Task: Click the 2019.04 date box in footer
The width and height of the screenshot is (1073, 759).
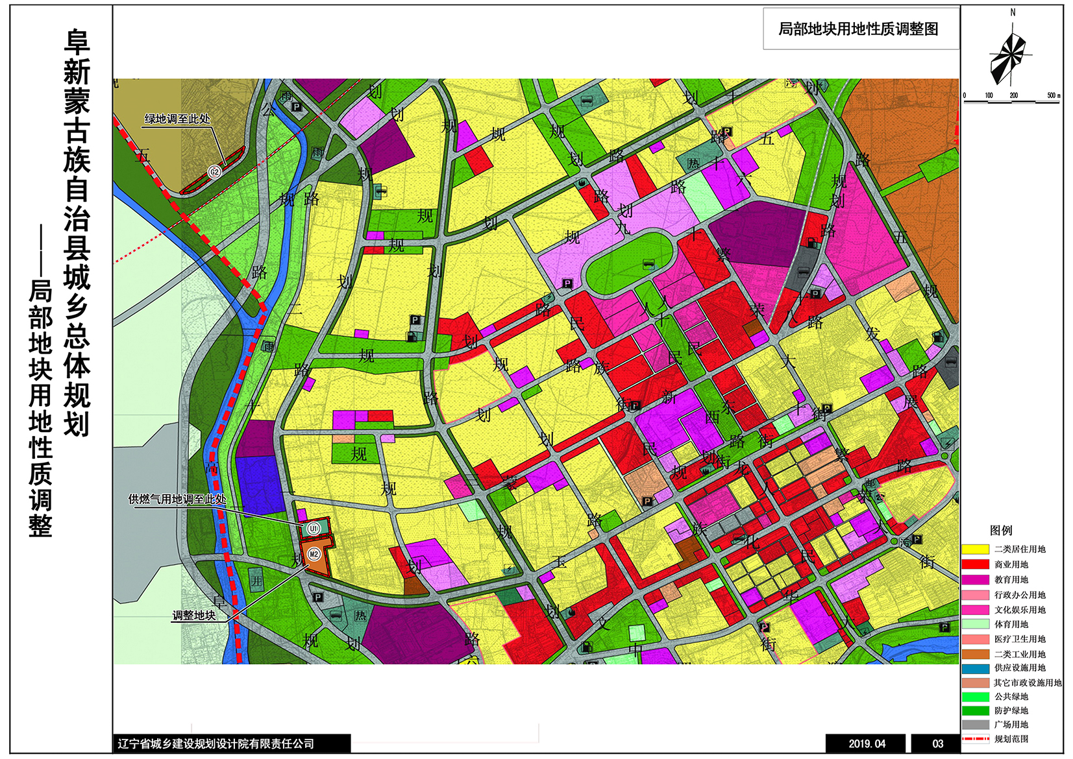Action: (x=866, y=743)
